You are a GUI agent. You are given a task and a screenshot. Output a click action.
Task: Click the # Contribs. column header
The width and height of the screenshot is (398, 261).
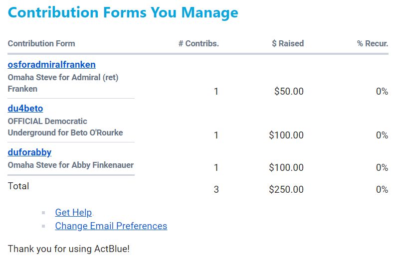coord(199,43)
